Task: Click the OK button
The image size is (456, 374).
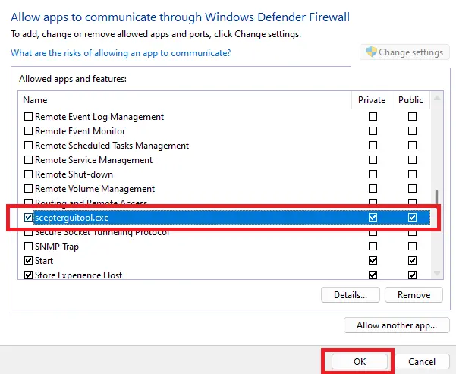Action: point(360,362)
